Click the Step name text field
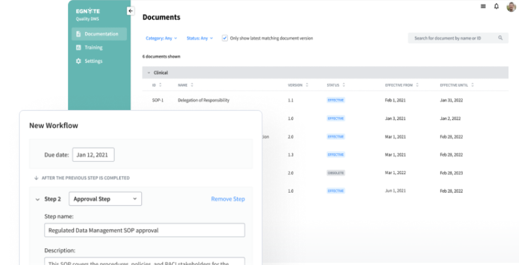This screenshot has width=519, height=265. click(x=144, y=230)
